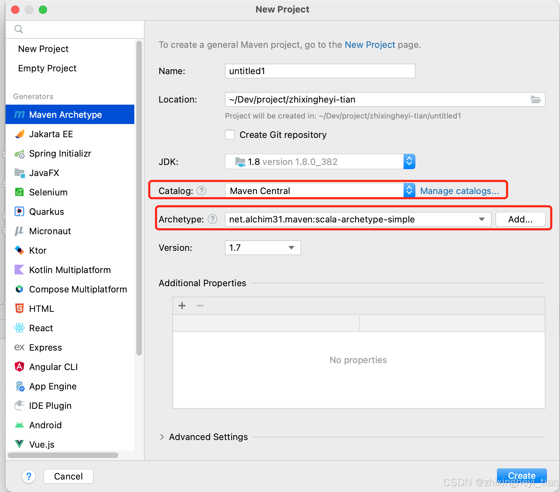560x492 pixels.
Task: Remove property with minus icon
Action: [x=200, y=306]
